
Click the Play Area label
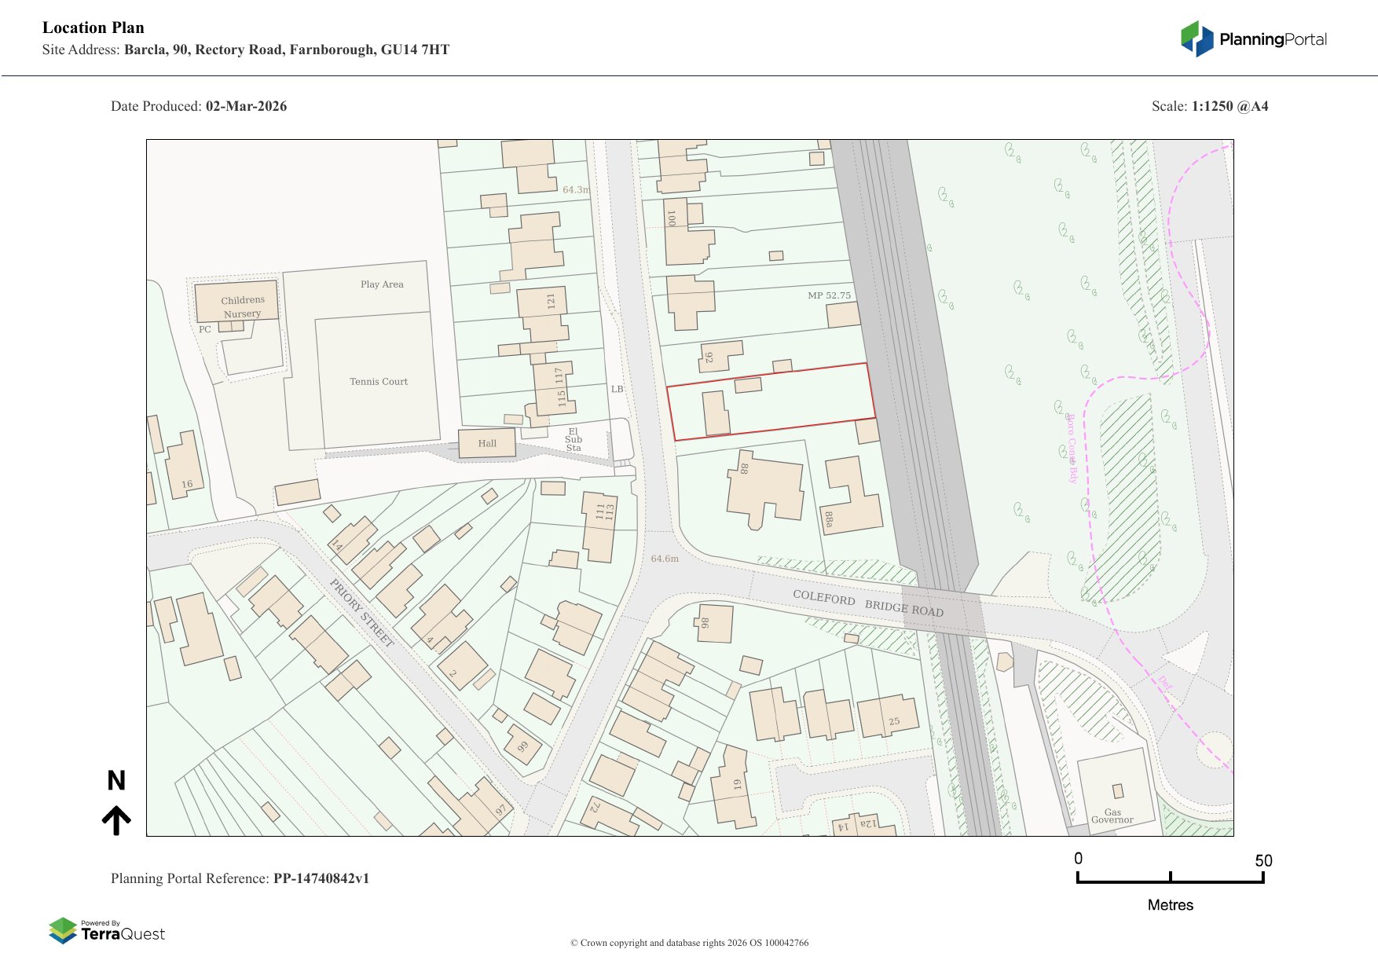pyautogui.click(x=382, y=284)
